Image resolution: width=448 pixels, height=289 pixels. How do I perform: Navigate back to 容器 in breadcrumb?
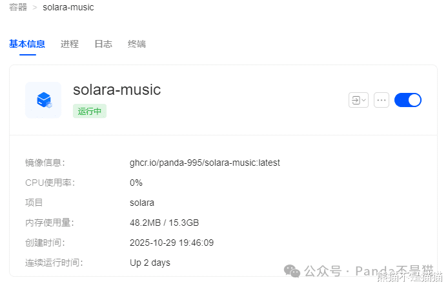(18, 8)
